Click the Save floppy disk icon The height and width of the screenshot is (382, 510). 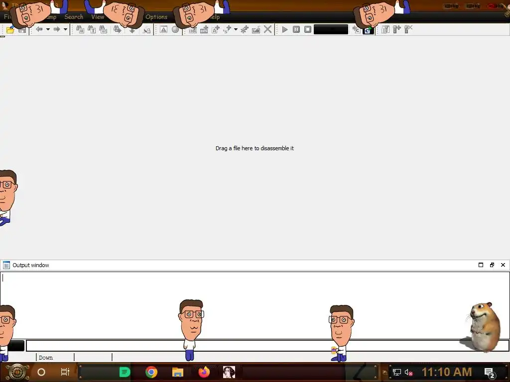pos(22,30)
